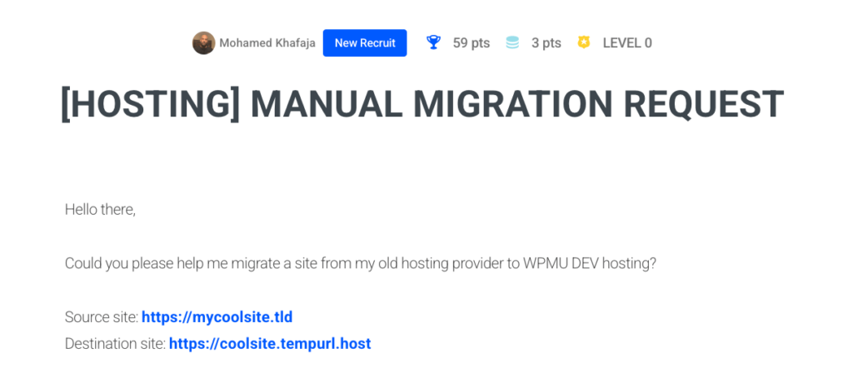The image size is (853, 383).
Task: Select the 59 pts value
Action: pos(471,43)
